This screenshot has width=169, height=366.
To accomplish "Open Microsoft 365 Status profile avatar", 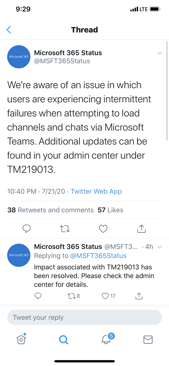I will (19, 57).
